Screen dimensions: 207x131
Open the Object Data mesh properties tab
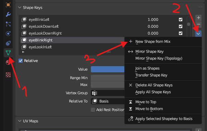pos(8,53)
